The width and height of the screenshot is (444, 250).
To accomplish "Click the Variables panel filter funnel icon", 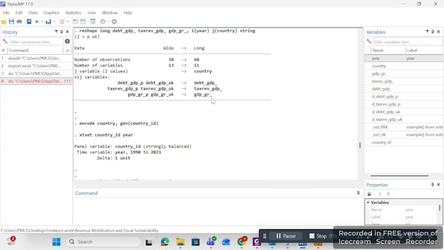I will click(427, 32).
